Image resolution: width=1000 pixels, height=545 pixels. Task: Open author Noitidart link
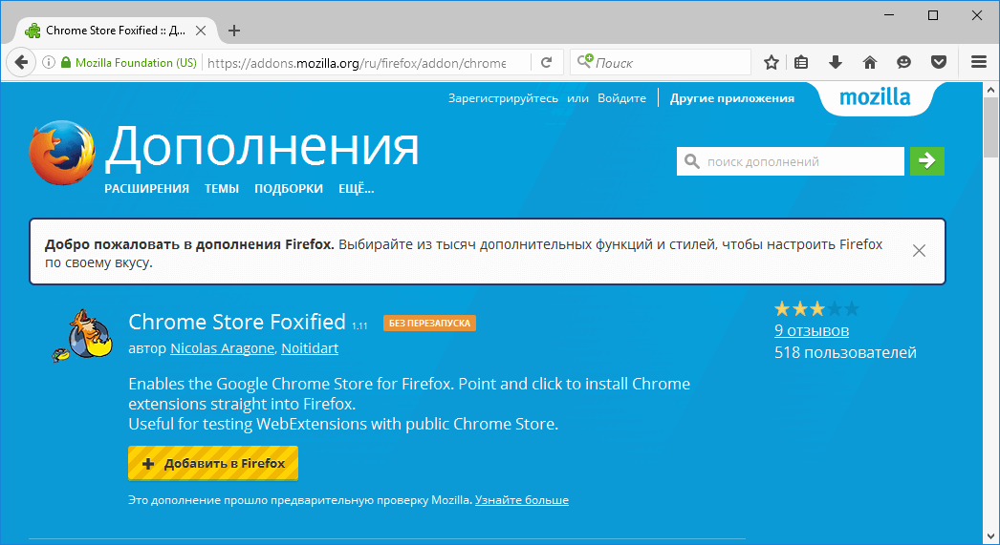tap(310, 348)
